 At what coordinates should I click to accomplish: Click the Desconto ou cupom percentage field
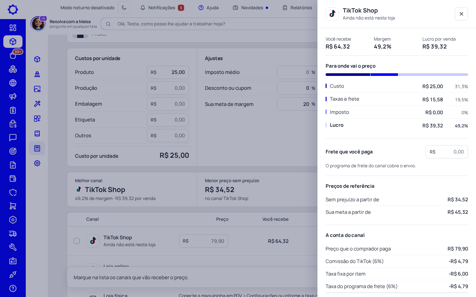coord(297,88)
